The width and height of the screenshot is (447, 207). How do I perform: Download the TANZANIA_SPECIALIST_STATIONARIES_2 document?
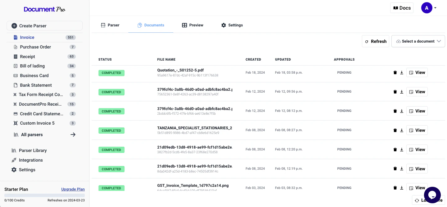click(401, 130)
